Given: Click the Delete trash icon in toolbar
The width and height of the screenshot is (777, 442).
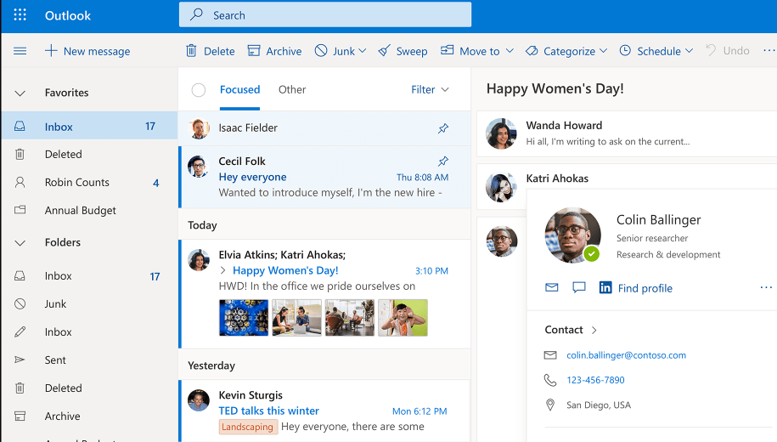Looking at the screenshot, I should click(x=191, y=51).
